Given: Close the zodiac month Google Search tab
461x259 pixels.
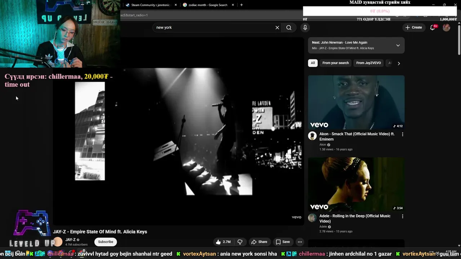Looking at the screenshot, I should pyautogui.click(x=233, y=5).
